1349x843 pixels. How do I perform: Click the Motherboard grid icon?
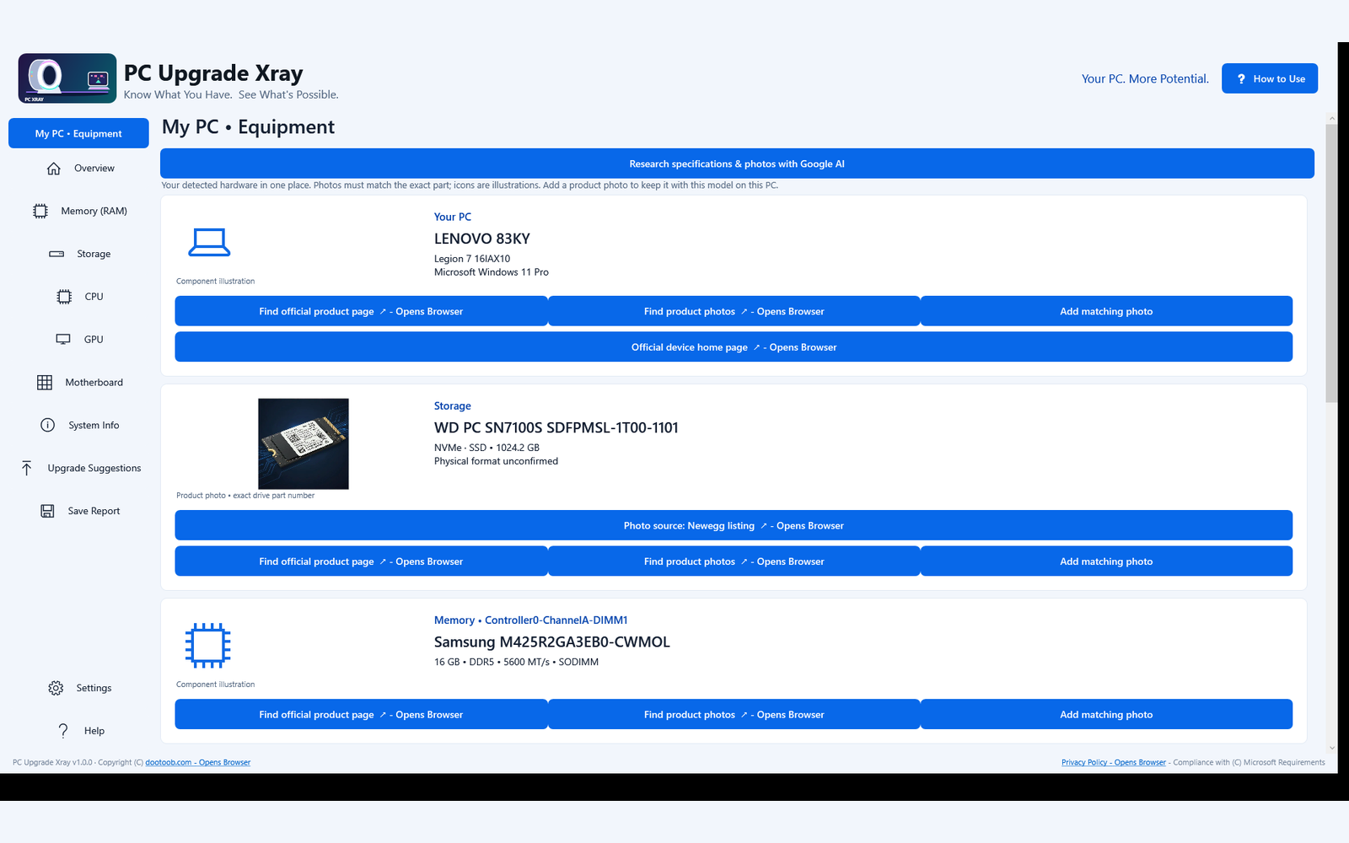coord(45,383)
